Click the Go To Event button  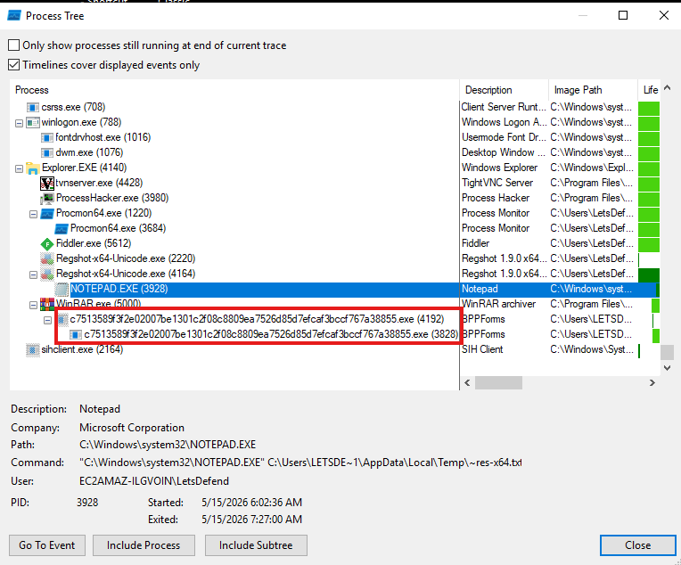click(x=47, y=545)
